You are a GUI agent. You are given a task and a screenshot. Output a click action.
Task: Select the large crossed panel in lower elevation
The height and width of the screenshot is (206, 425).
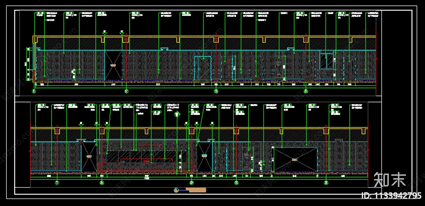click(x=295, y=159)
